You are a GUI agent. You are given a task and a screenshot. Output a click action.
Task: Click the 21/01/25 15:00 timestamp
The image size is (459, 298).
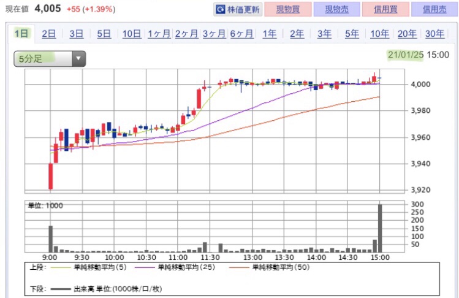[x=419, y=55]
